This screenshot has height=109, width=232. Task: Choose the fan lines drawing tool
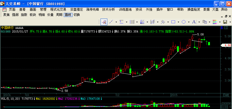[142, 22]
